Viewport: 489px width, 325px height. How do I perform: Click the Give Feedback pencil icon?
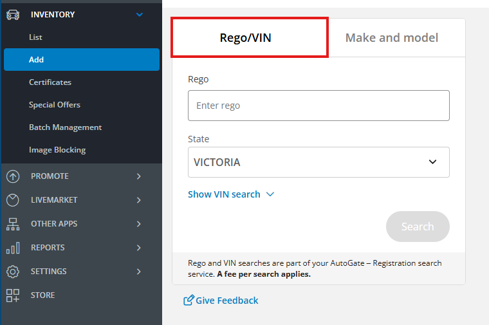tap(189, 301)
